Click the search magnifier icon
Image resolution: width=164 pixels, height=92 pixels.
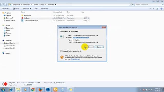click(x=162, y=5)
